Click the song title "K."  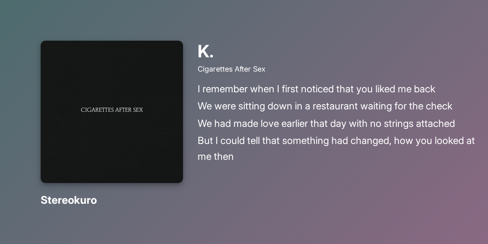(205, 52)
